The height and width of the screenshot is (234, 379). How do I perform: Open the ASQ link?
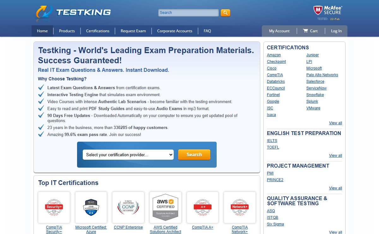pos(271,211)
